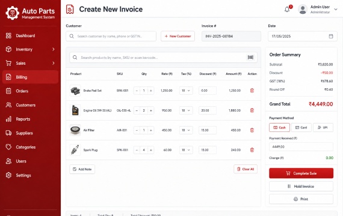
Task: Go to Sales in the sidebar
Action: coord(30,63)
